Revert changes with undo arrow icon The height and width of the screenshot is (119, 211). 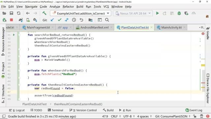(x=81, y=20)
